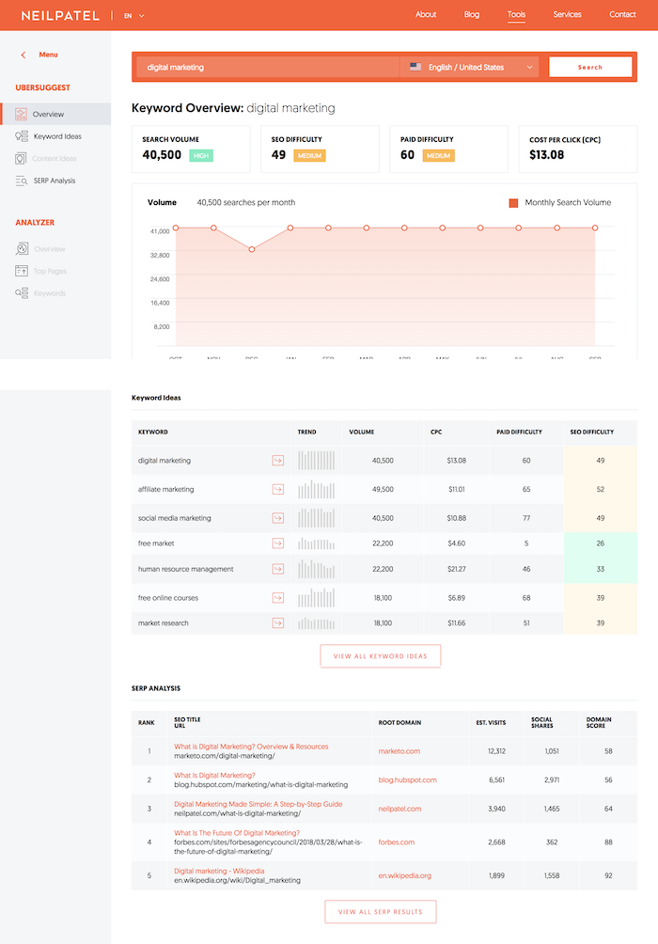The image size is (658, 944).
Task: Open 'Digital marketing - Wikipedia' title link
Action: point(219,872)
